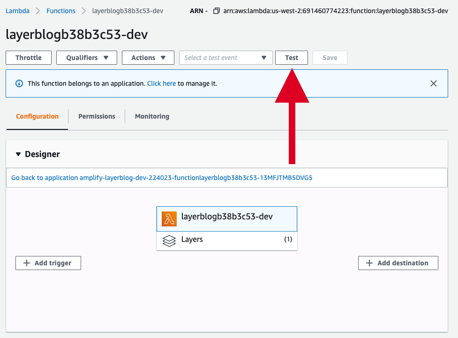Viewport: 458px width, 338px height.
Task: Click the Layers stack icon
Action: [169, 241]
